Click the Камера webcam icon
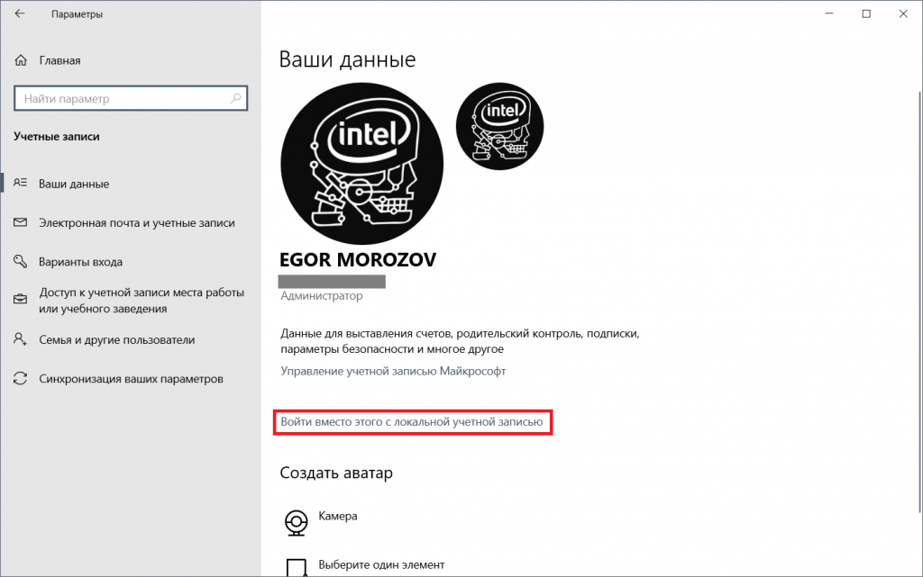Screen dimensions: 923x577 (x=295, y=521)
